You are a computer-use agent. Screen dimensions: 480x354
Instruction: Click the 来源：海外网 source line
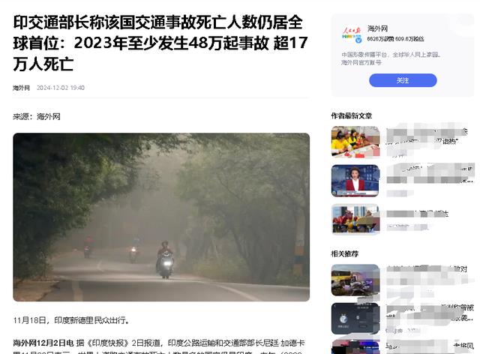[37, 117]
